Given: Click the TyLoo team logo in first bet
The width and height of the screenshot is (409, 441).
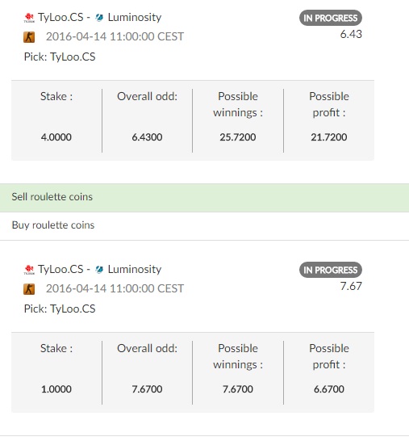Looking at the screenshot, I should (29, 18).
